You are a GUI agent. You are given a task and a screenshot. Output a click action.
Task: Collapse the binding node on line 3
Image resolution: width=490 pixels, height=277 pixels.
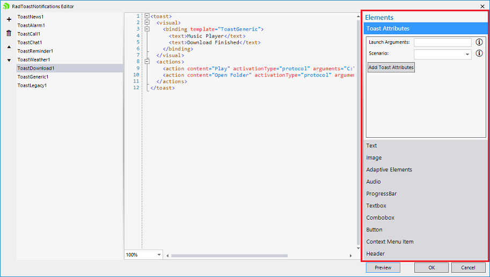[147, 29]
